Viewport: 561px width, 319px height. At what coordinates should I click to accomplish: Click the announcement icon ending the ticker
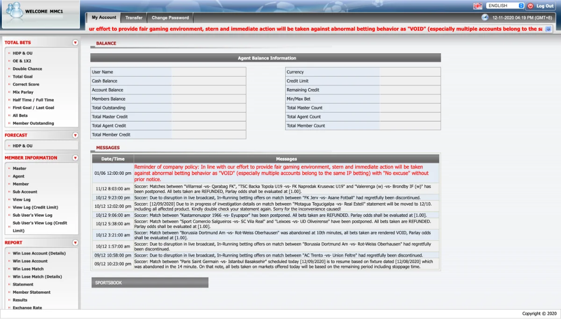coord(548,29)
